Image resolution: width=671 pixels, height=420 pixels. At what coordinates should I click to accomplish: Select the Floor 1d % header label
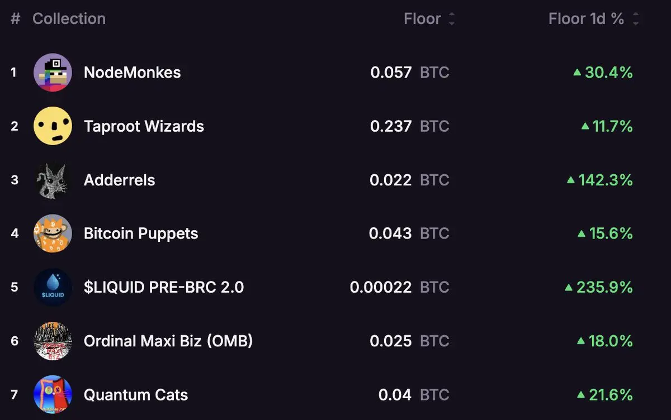click(586, 18)
